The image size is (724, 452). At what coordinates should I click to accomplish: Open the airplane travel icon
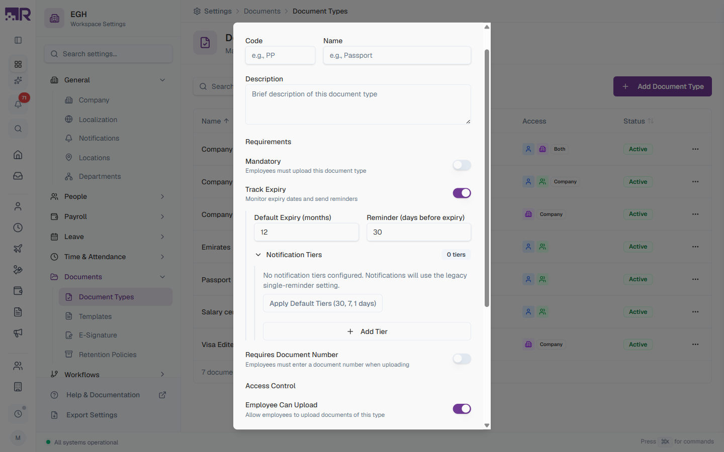[x=18, y=249]
